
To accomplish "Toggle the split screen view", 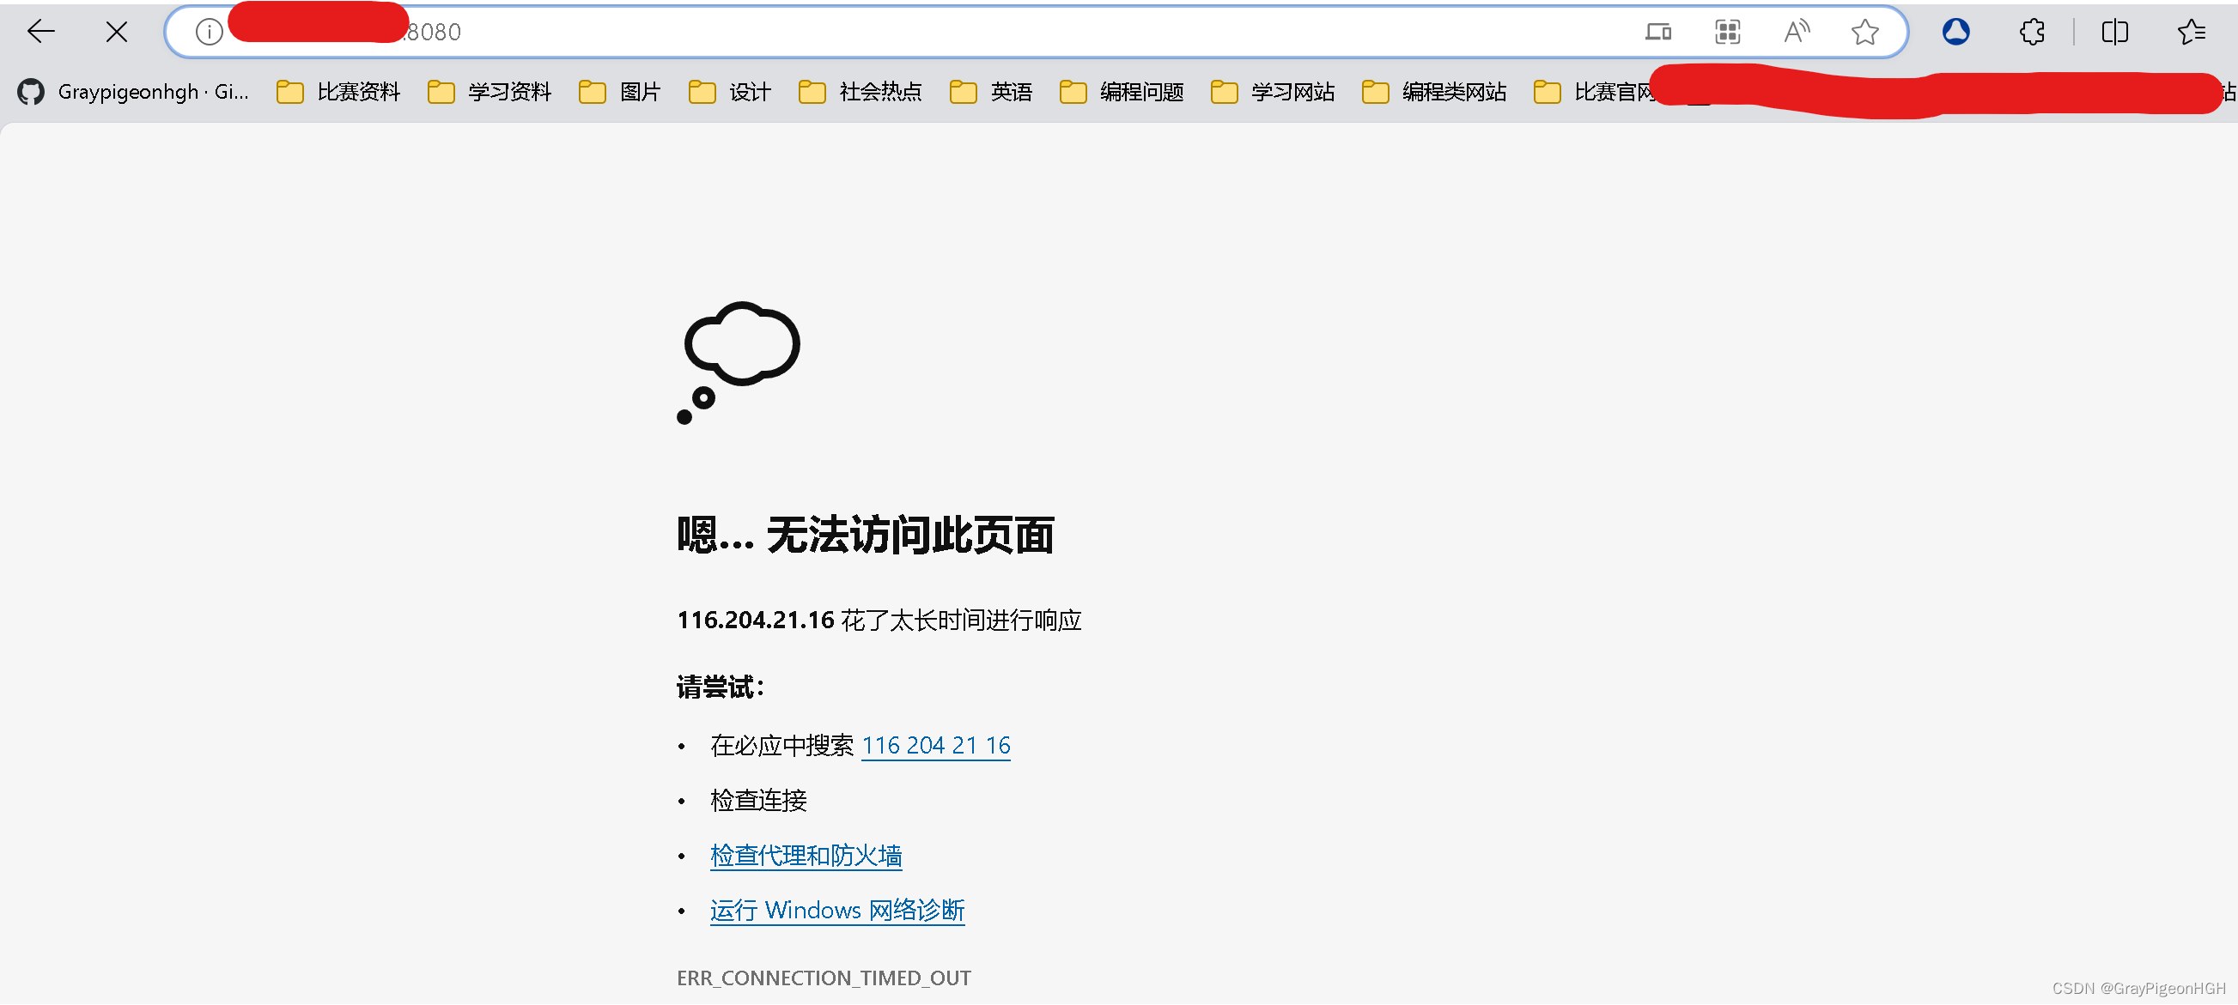I will 2114,32.
